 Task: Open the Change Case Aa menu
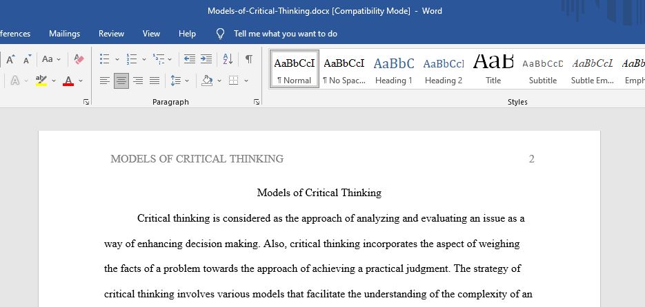tap(51, 59)
